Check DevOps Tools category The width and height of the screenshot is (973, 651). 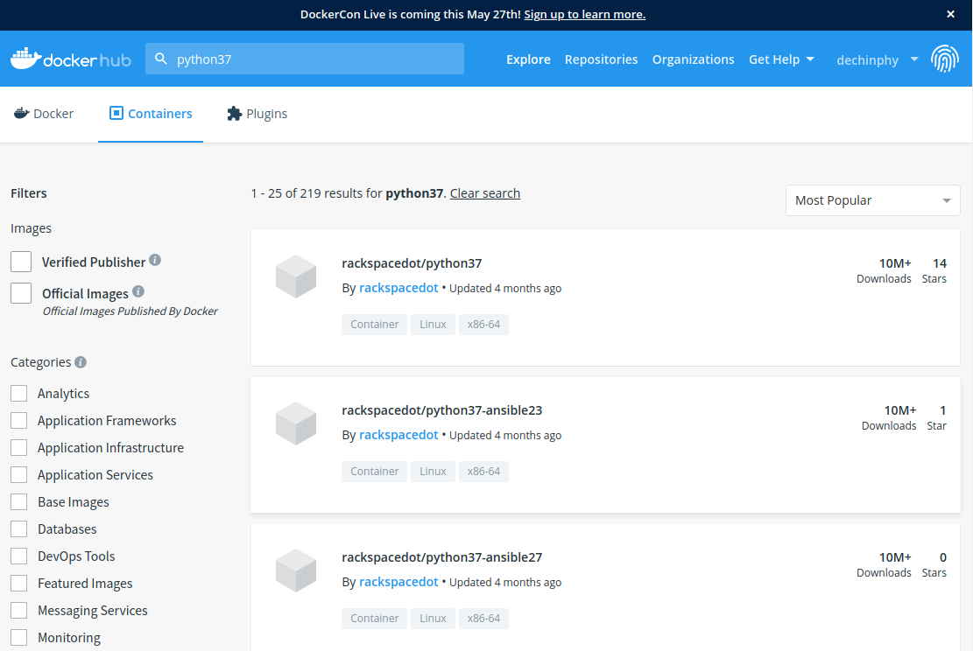click(19, 556)
